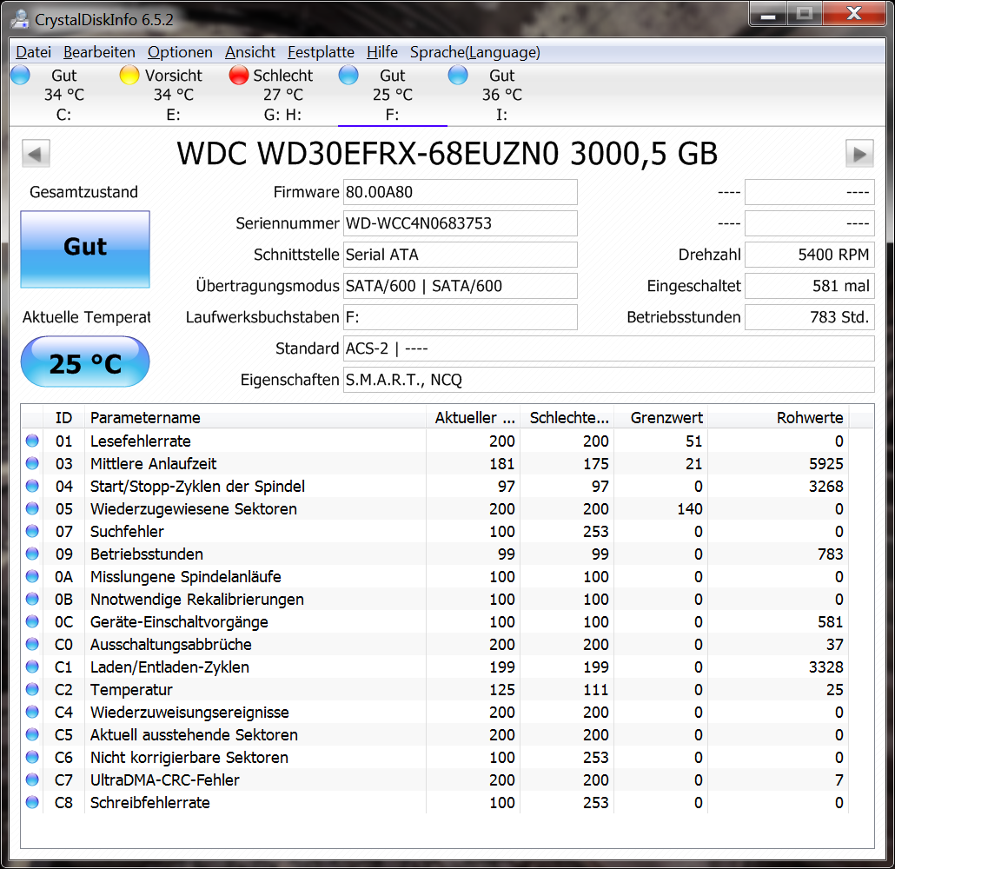The image size is (1001, 869).
Task: Select raw value 5925 of Mittlere Anlaufzeit
Action: [826, 463]
